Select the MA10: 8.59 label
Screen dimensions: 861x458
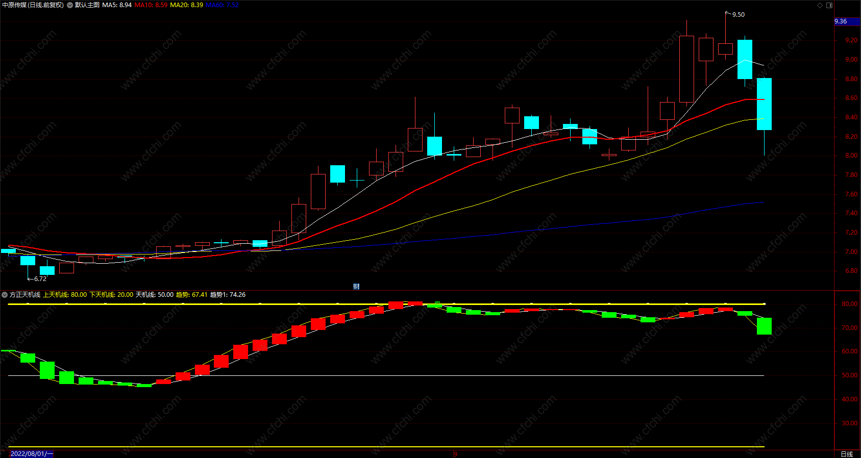pyautogui.click(x=151, y=5)
